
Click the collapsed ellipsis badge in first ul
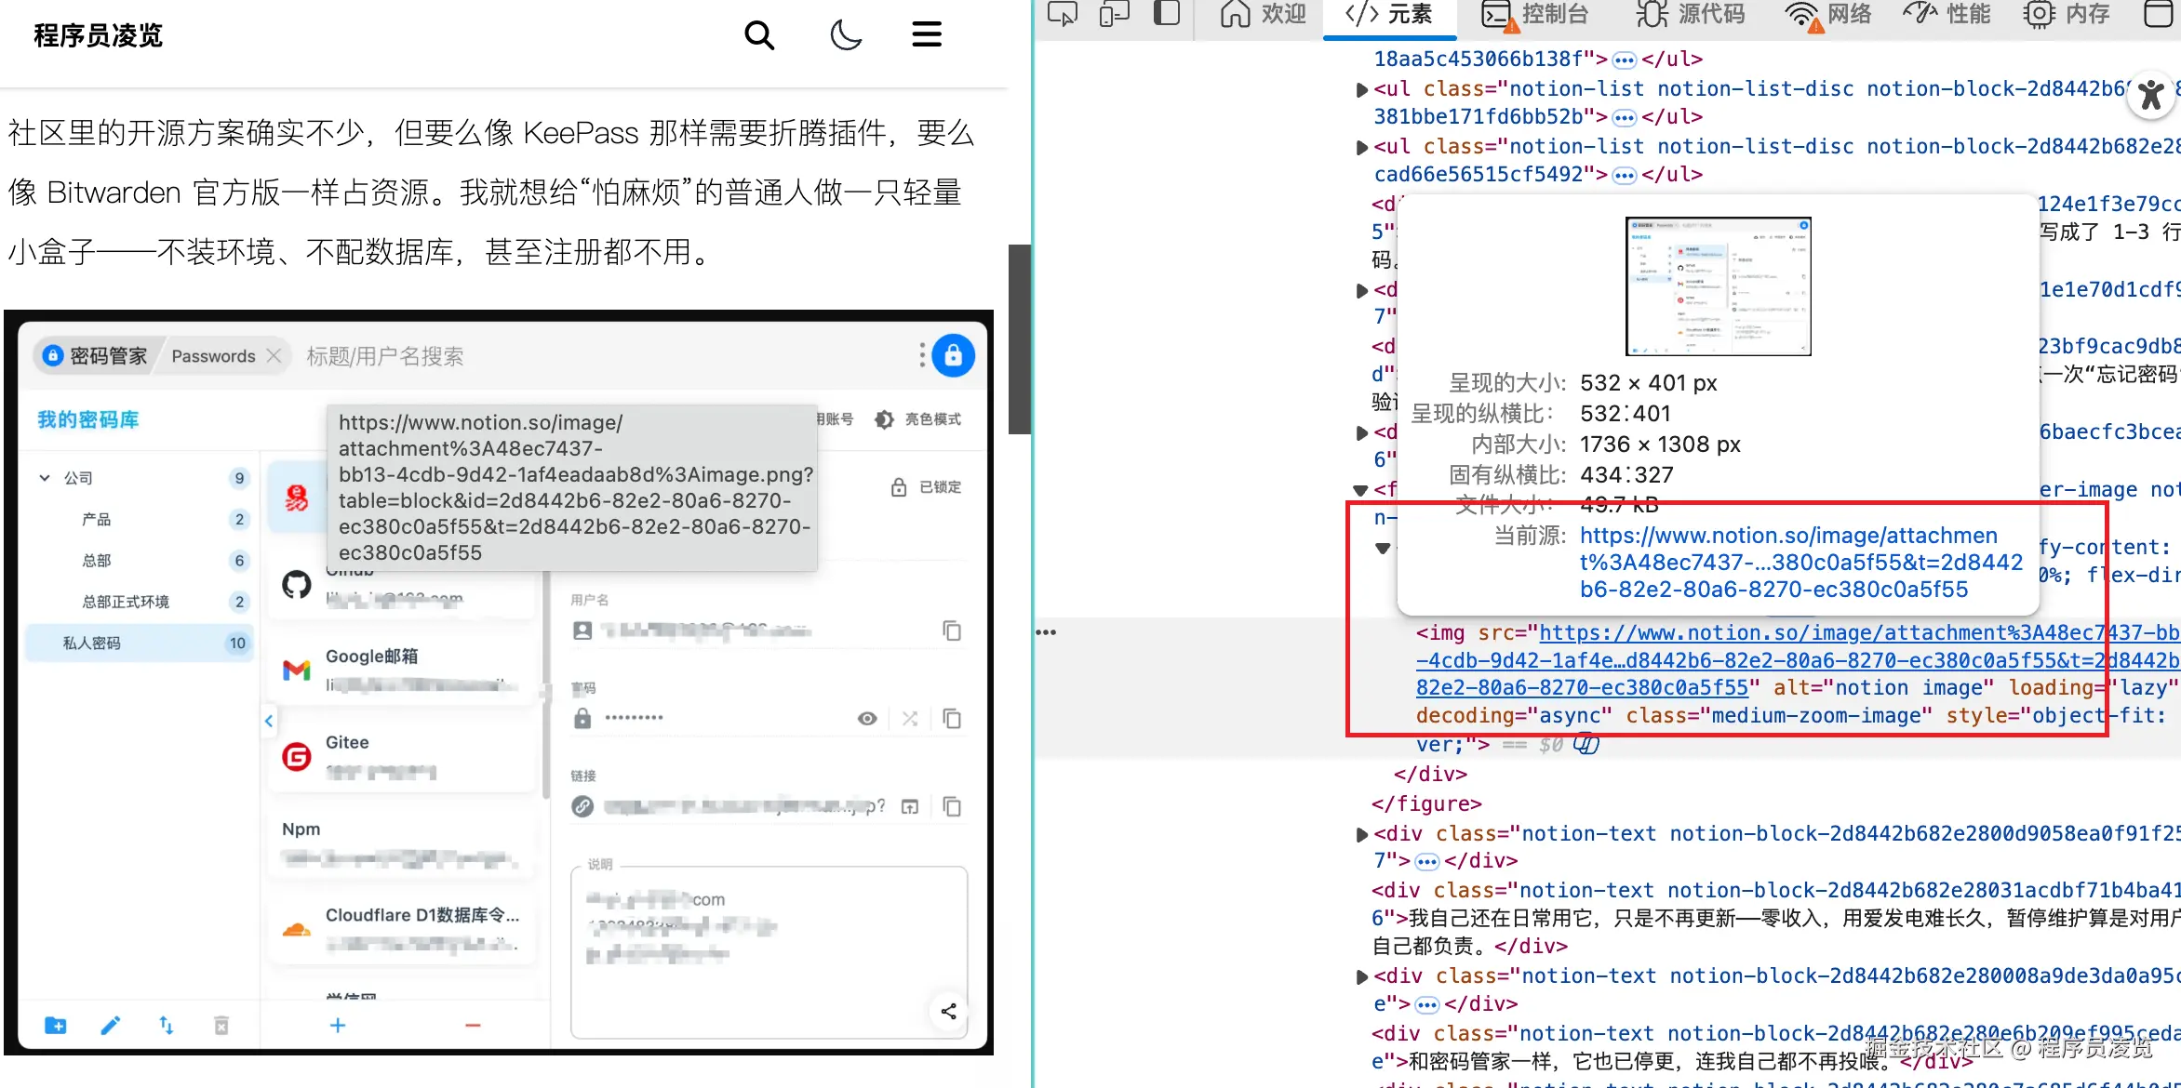pos(1624,60)
